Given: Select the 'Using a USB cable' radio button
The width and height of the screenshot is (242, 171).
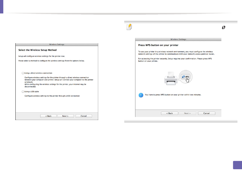Looking at the screenshot, I should point(23,92).
